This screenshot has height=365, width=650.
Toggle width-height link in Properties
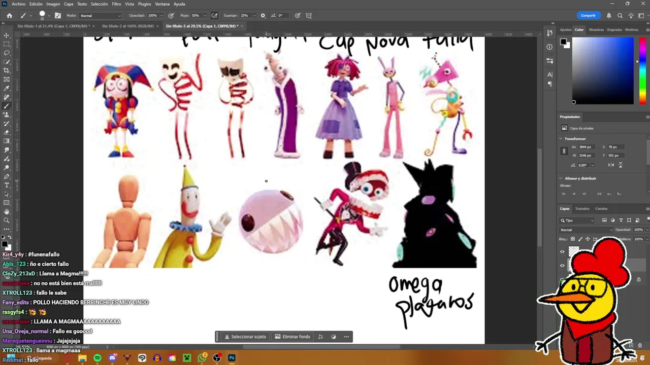tap(564, 151)
